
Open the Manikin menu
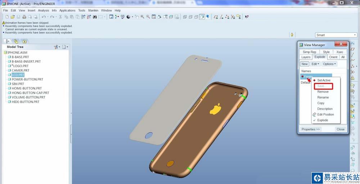93,10
